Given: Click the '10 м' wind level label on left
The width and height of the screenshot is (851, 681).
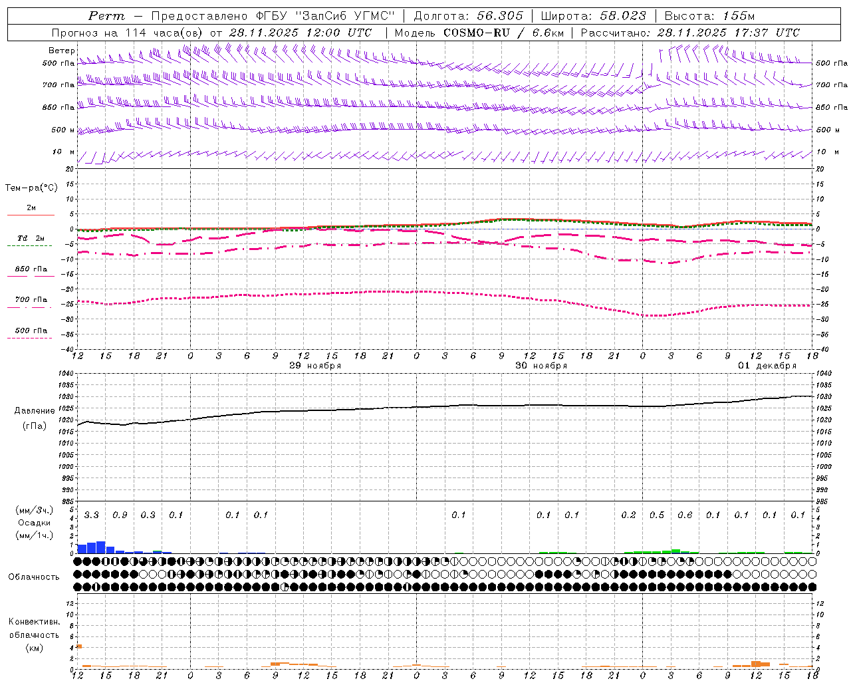Looking at the screenshot, I should pos(64,152).
